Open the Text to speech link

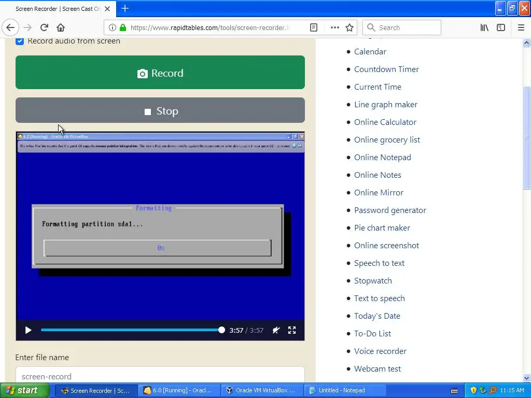click(379, 298)
